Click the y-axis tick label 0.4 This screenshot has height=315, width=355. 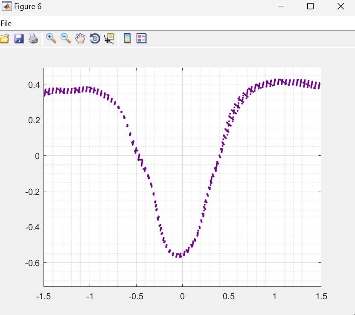coord(34,84)
